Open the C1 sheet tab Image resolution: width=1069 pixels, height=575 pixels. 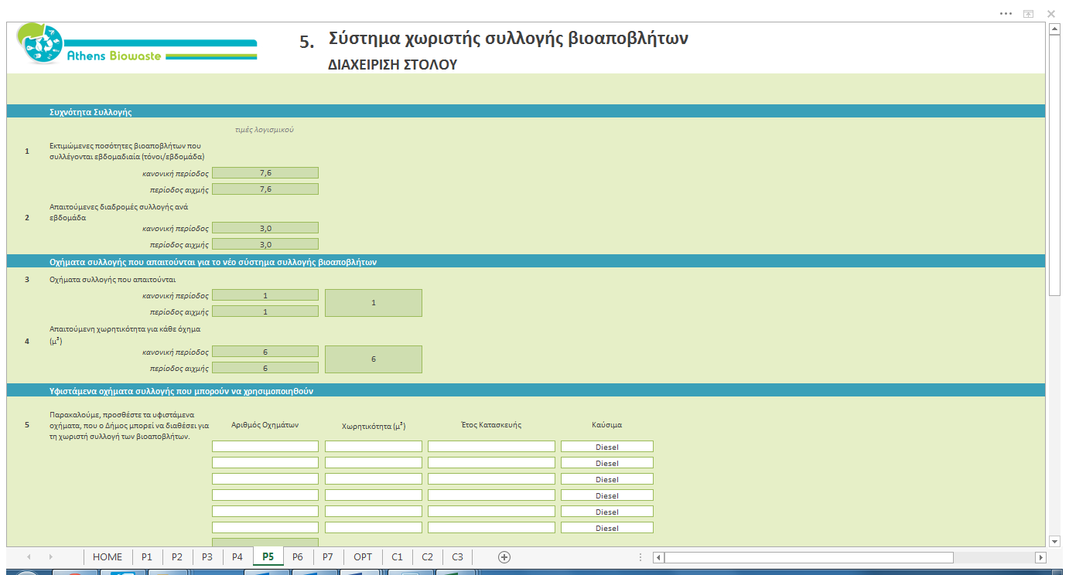397,556
